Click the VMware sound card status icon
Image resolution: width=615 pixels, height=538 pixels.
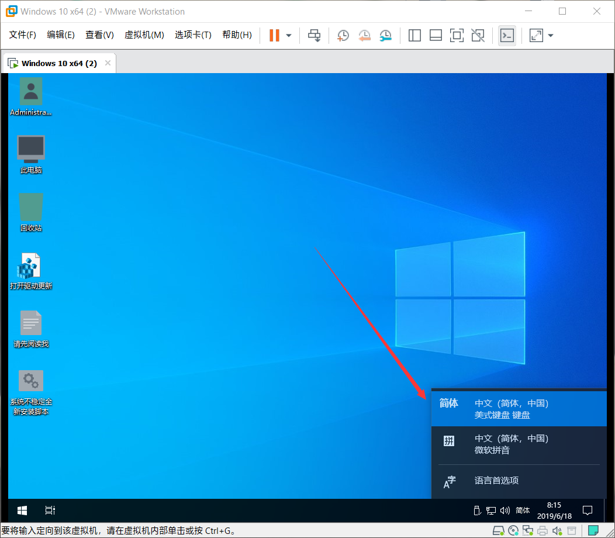tap(557, 531)
